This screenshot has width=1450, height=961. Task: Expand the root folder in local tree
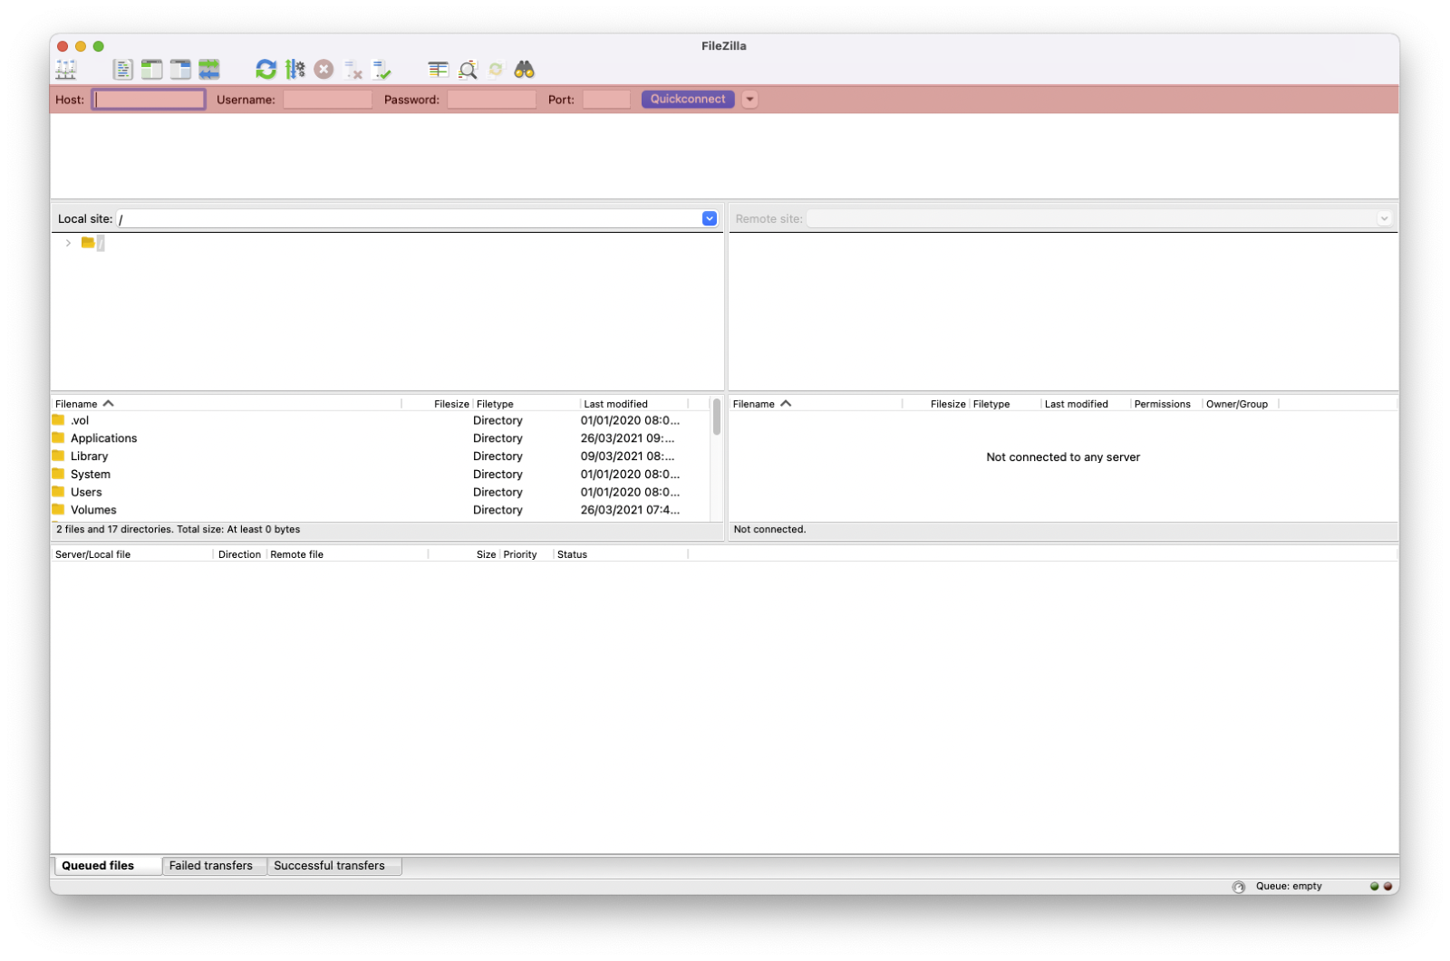(68, 243)
